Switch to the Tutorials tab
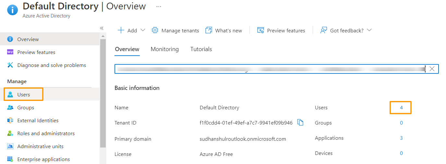This screenshot has width=446, height=164. point(201,49)
